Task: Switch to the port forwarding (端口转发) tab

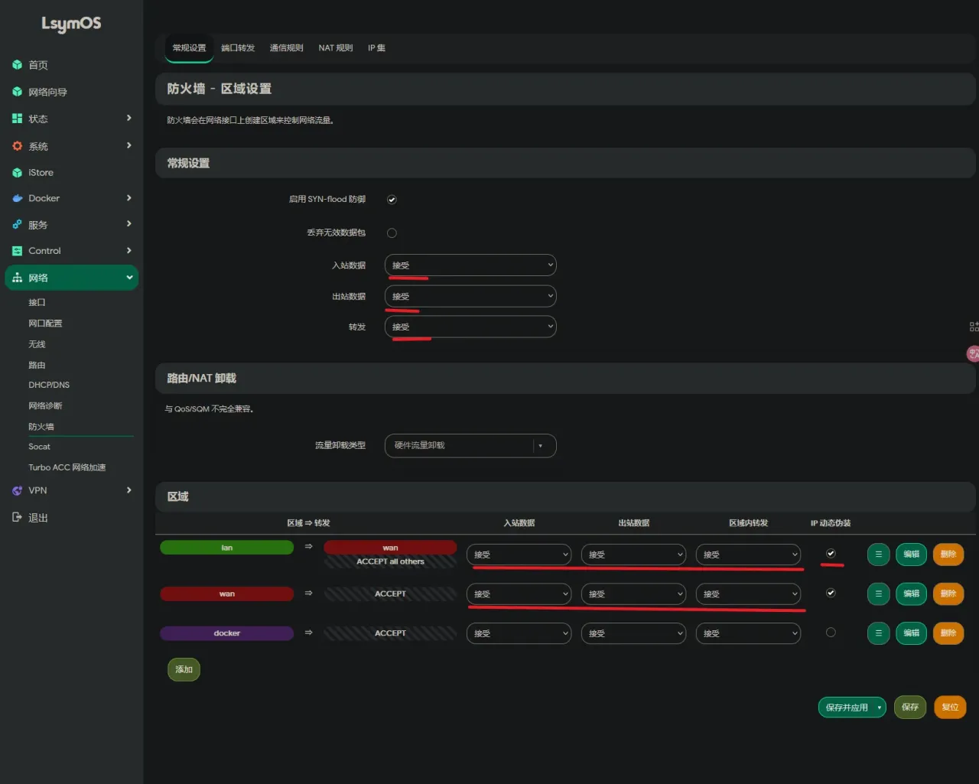Action: 238,48
